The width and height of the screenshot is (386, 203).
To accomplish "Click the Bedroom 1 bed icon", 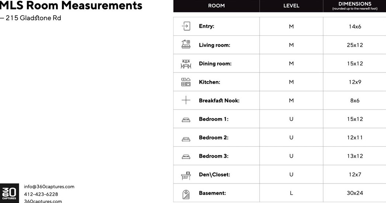I will coord(186,120).
